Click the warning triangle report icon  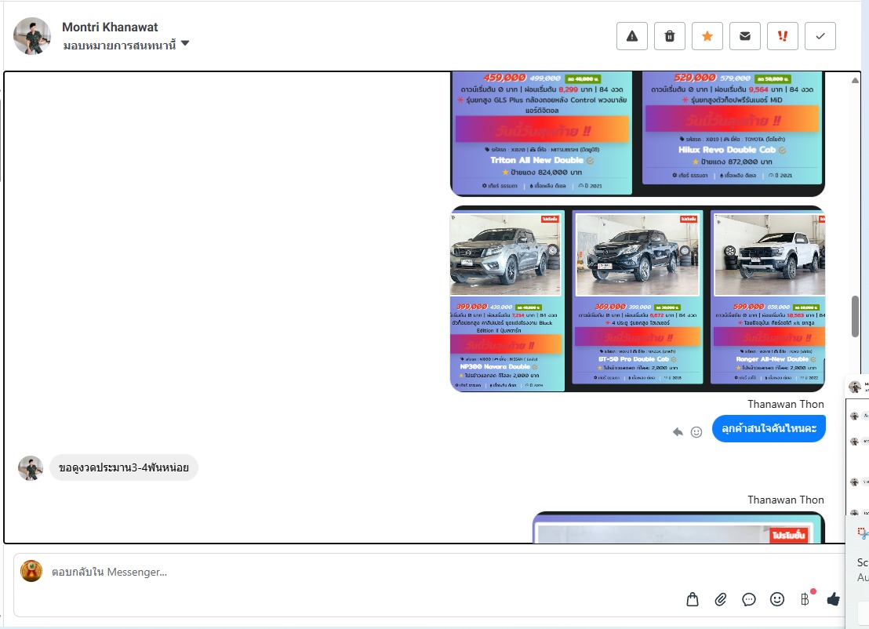click(x=632, y=36)
